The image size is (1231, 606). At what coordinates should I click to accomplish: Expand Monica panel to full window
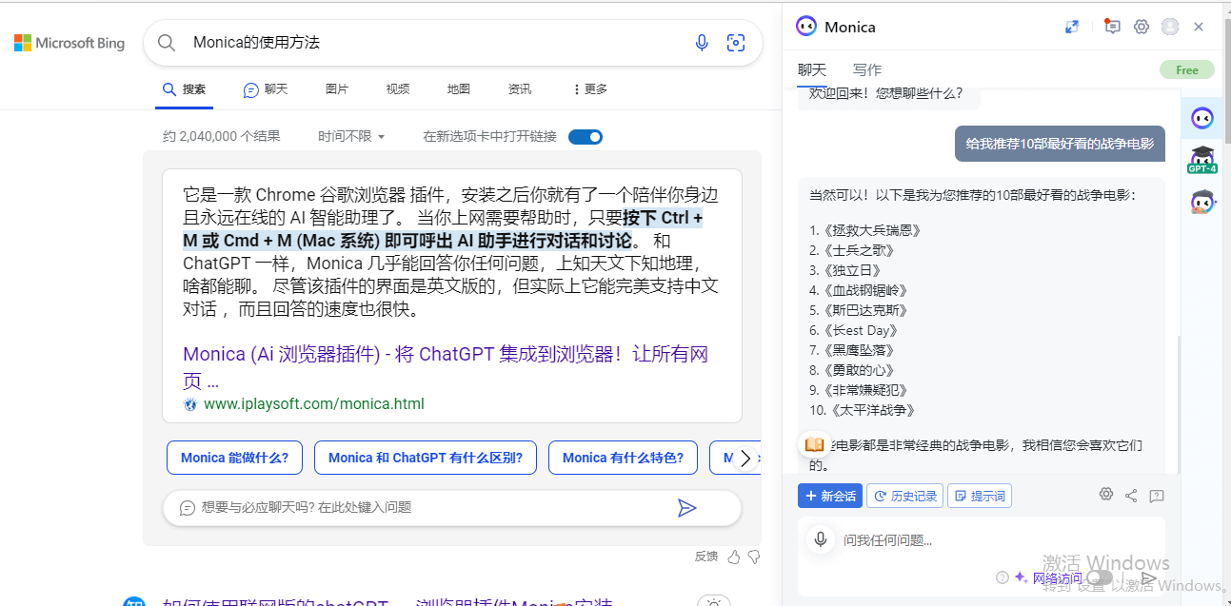click(1072, 27)
